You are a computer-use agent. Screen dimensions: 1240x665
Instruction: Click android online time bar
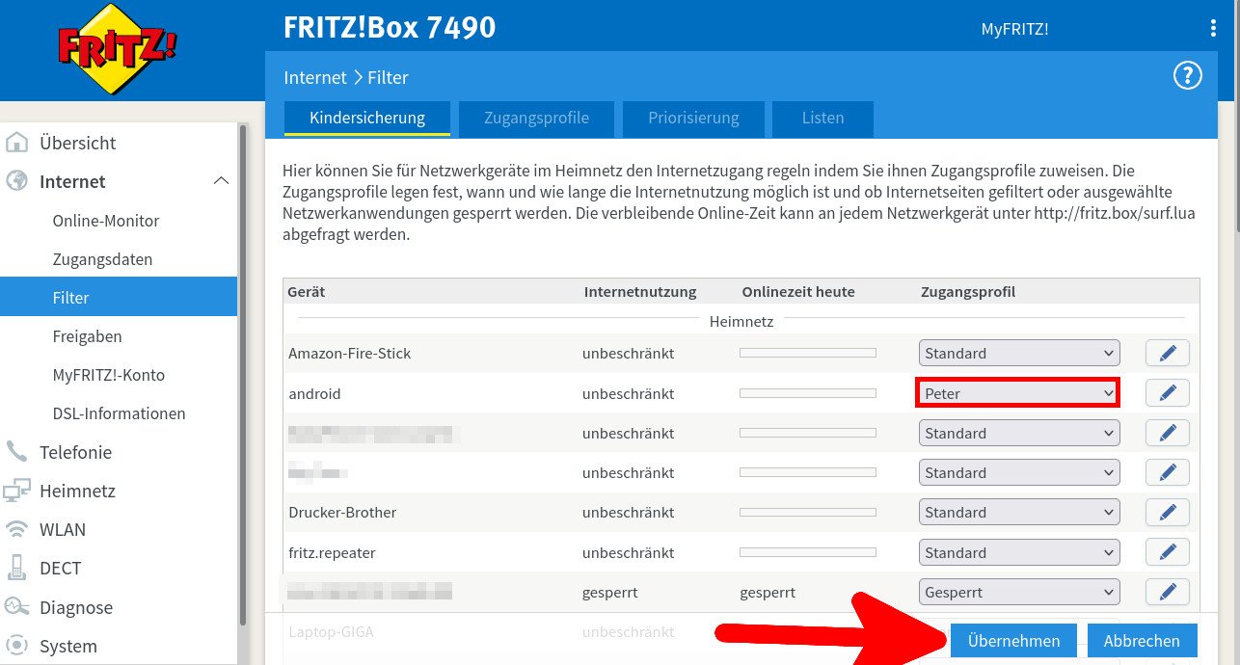point(807,393)
